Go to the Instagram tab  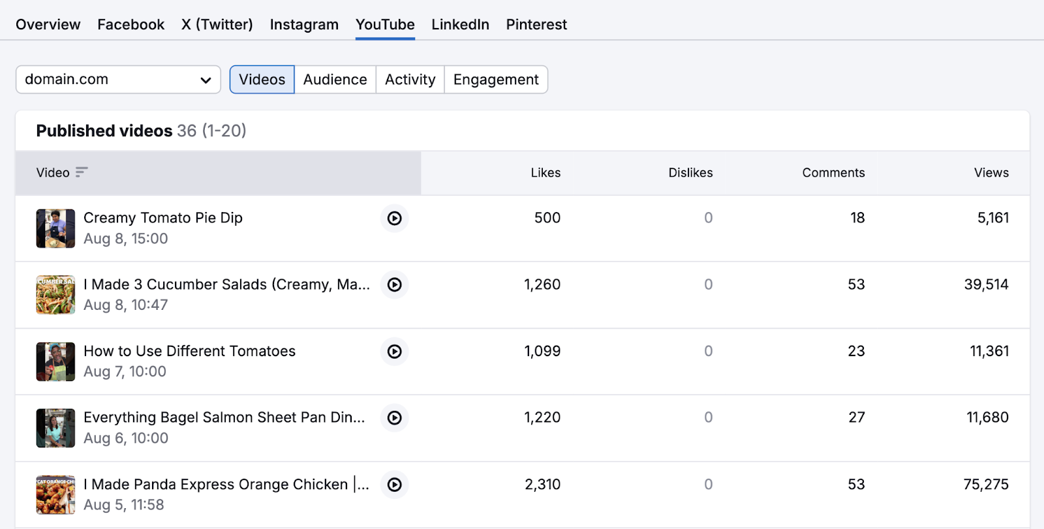pos(304,25)
